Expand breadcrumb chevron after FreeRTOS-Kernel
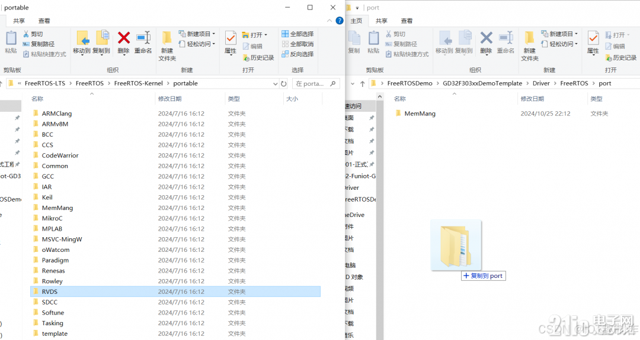Image resolution: width=640 pixels, height=340 pixels. [x=168, y=83]
